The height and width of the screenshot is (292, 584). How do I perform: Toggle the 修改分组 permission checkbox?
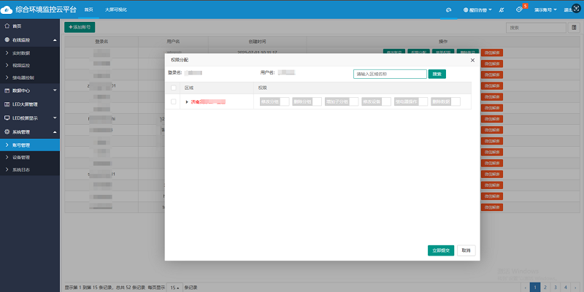click(285, 101)
